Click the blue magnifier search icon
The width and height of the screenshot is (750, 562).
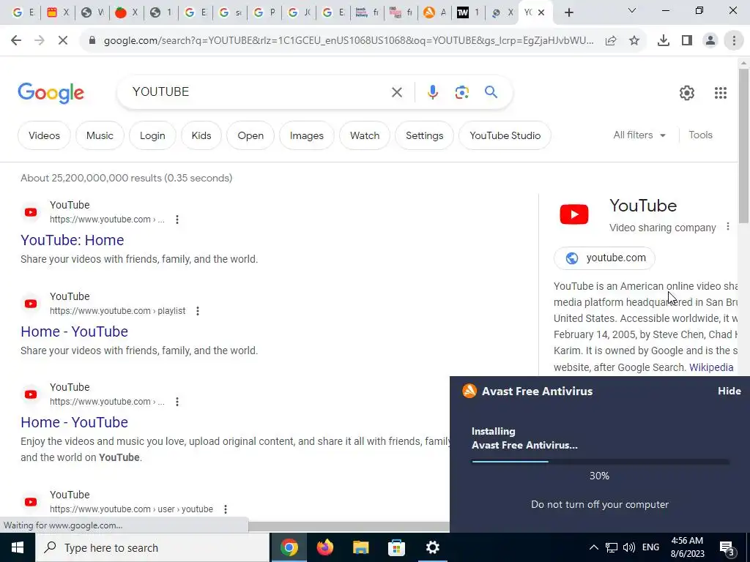(491, 91)
